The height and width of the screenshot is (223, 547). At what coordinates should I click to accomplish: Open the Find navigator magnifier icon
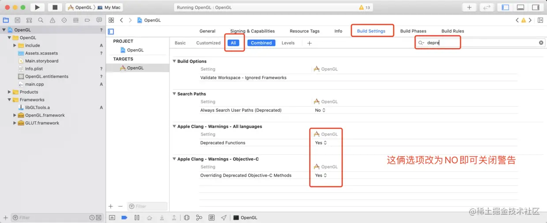coord(41,20)
